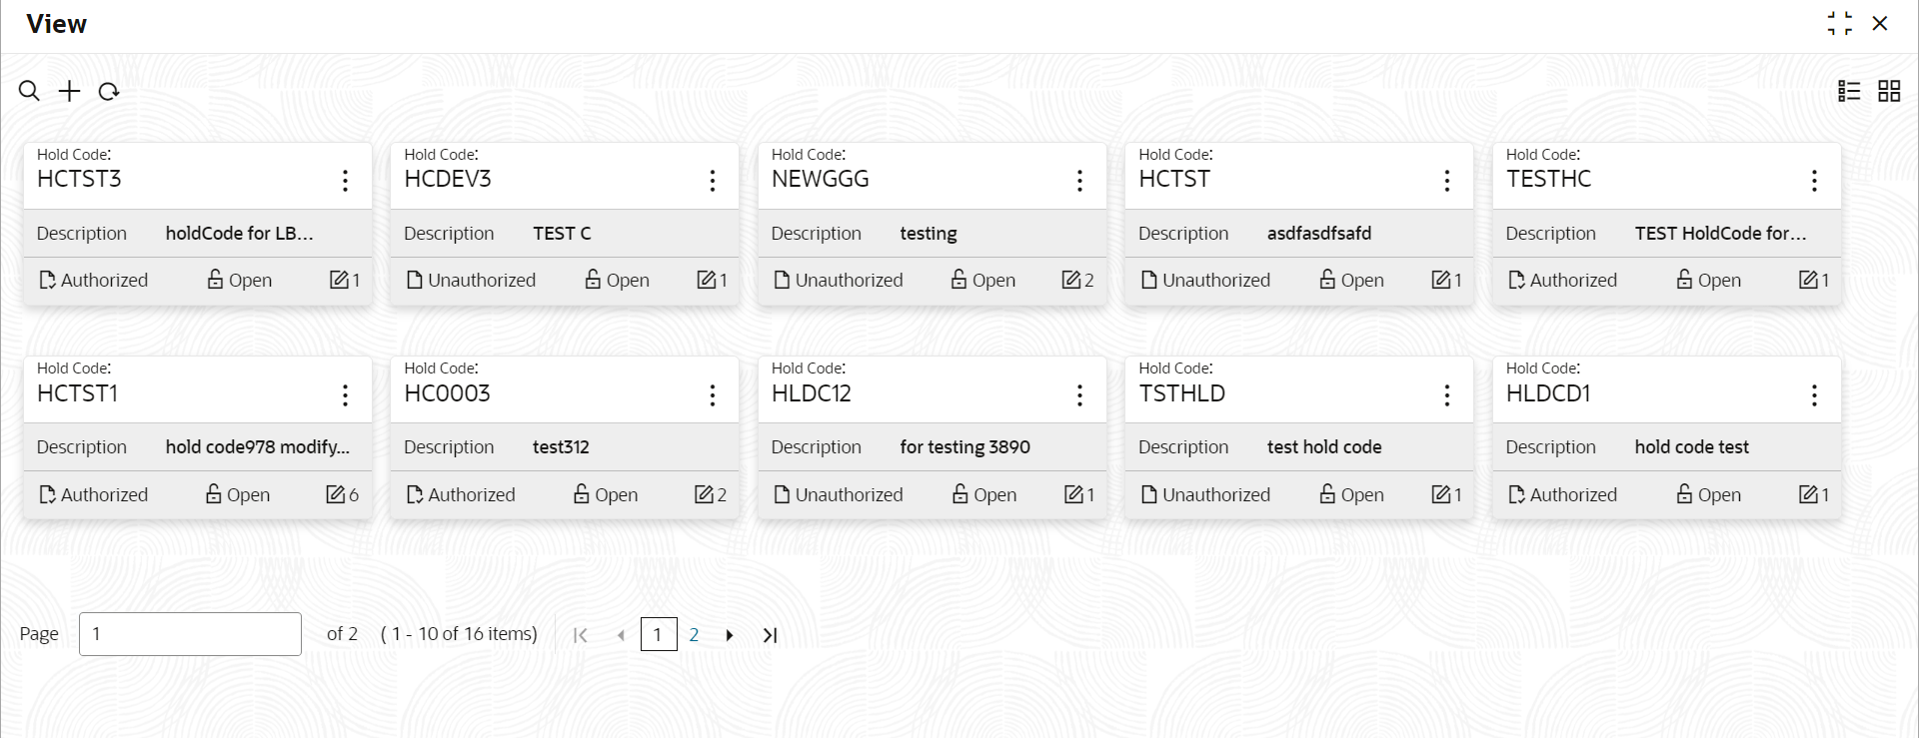The width and height of the screenshot is (1919, 738).
Task: Open the three-dot menu on the NEWGGG card
Action: pyautogui.click(x=1079, y=180)
